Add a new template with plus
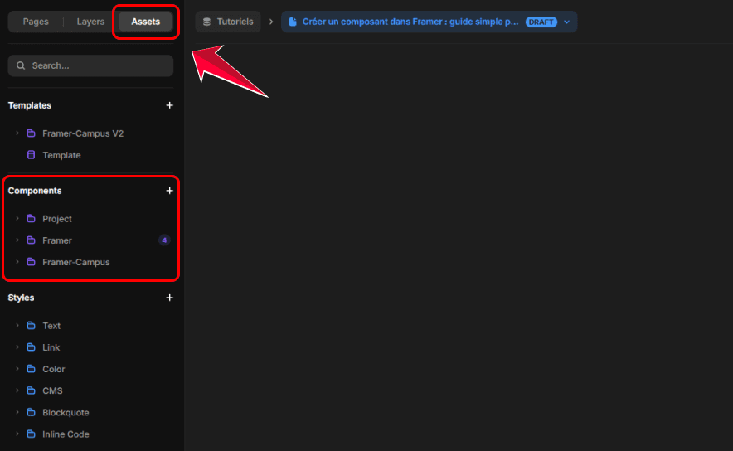The image size is (733, 451). coord(170,105)
